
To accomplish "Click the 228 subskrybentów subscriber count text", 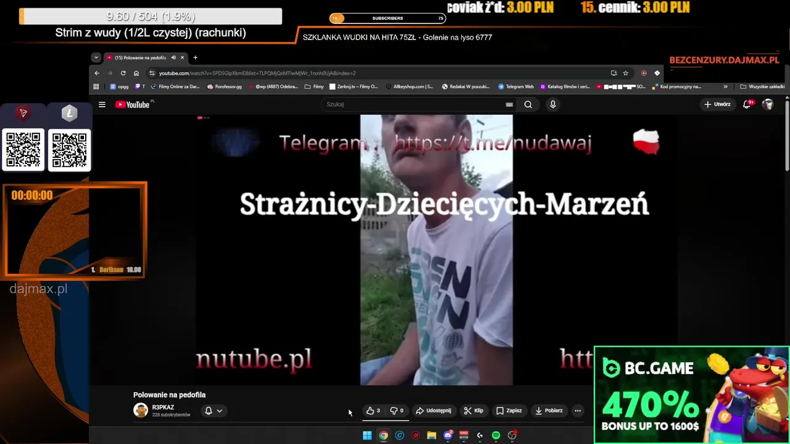I will 171,415.
